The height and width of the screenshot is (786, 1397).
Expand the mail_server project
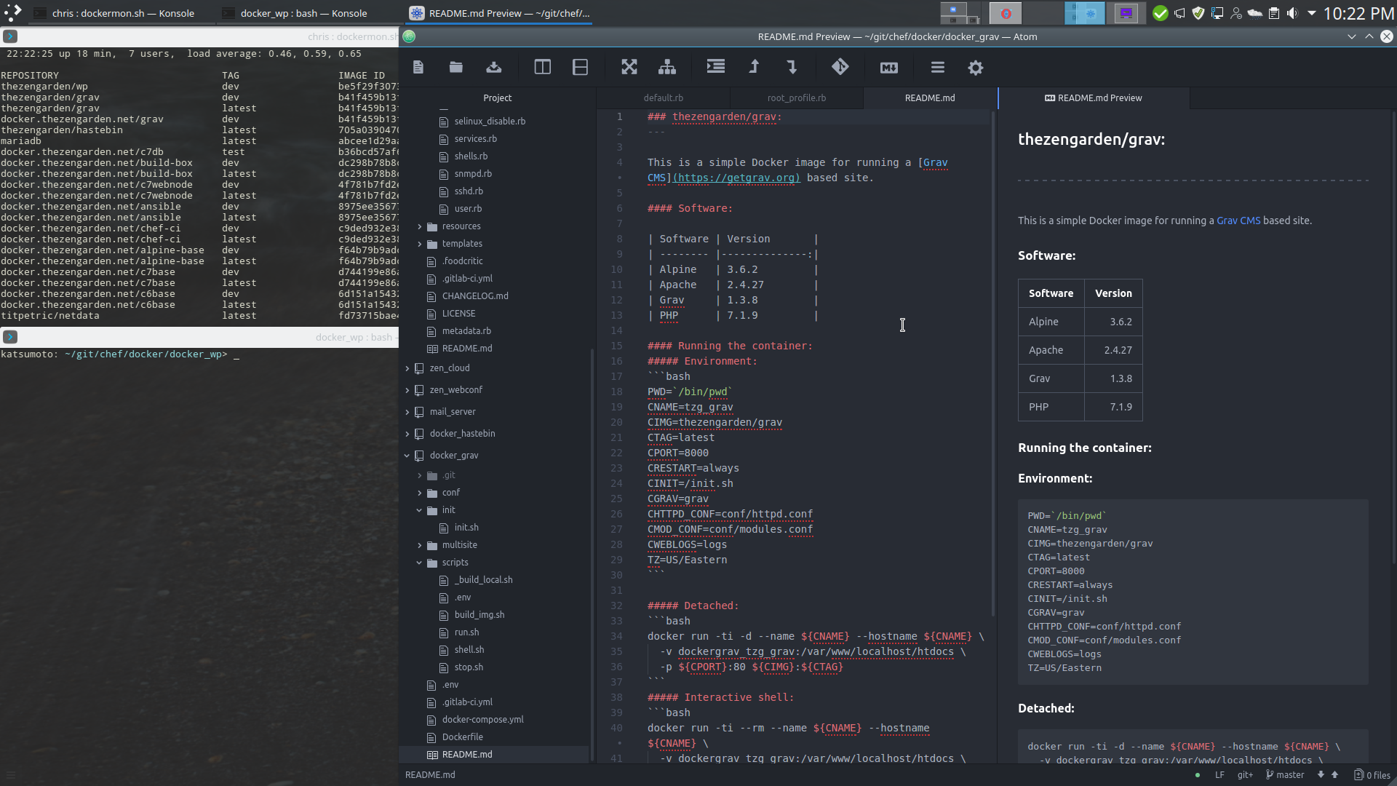[452, 412]
